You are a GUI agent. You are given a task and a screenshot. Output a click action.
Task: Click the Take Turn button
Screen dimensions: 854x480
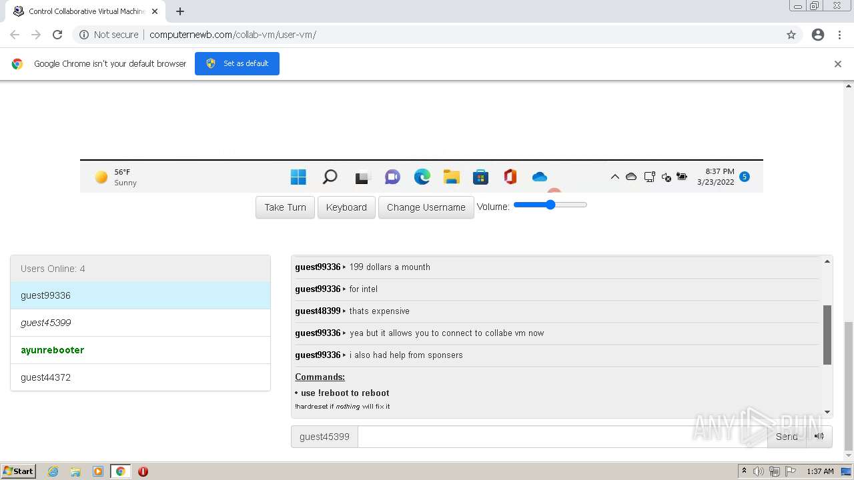[285, 207]
